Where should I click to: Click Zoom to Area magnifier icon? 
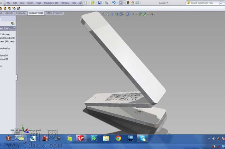[107, 14]
